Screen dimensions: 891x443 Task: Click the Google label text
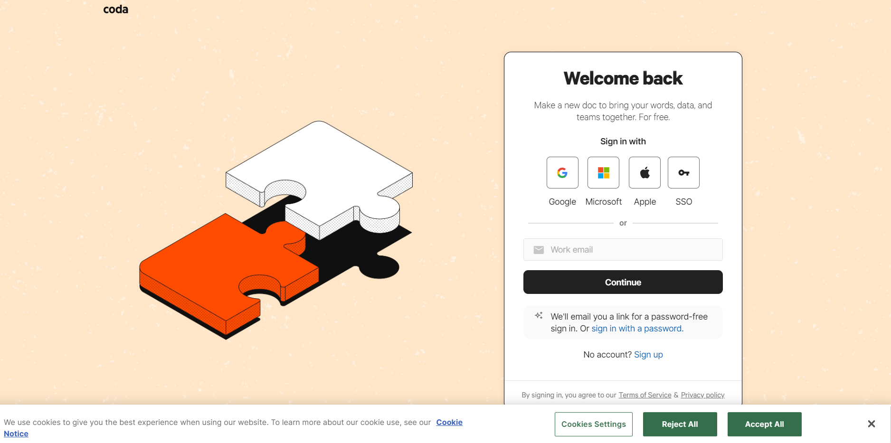pyautogui.click(x=562, y=202)
